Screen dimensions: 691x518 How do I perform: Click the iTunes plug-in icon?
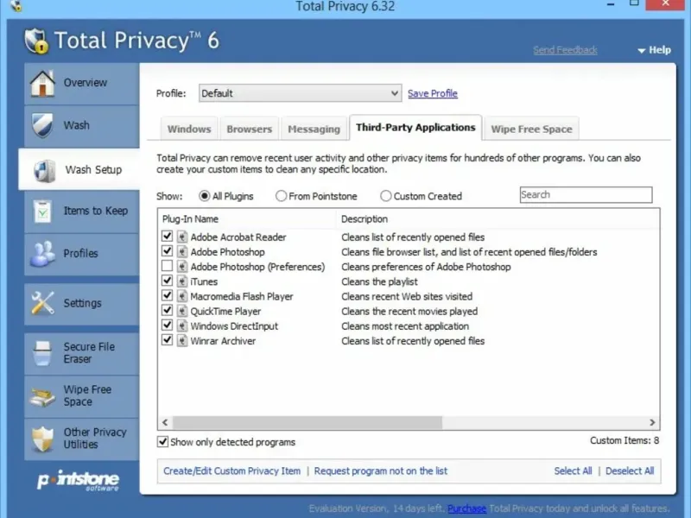coord(182,281)
